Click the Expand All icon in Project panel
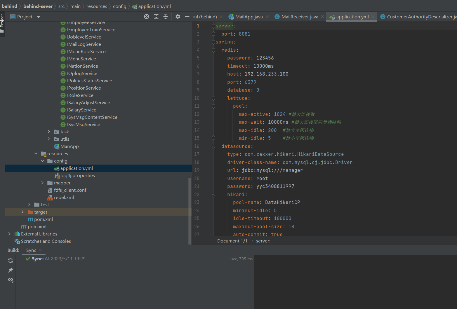 [156, 17]
